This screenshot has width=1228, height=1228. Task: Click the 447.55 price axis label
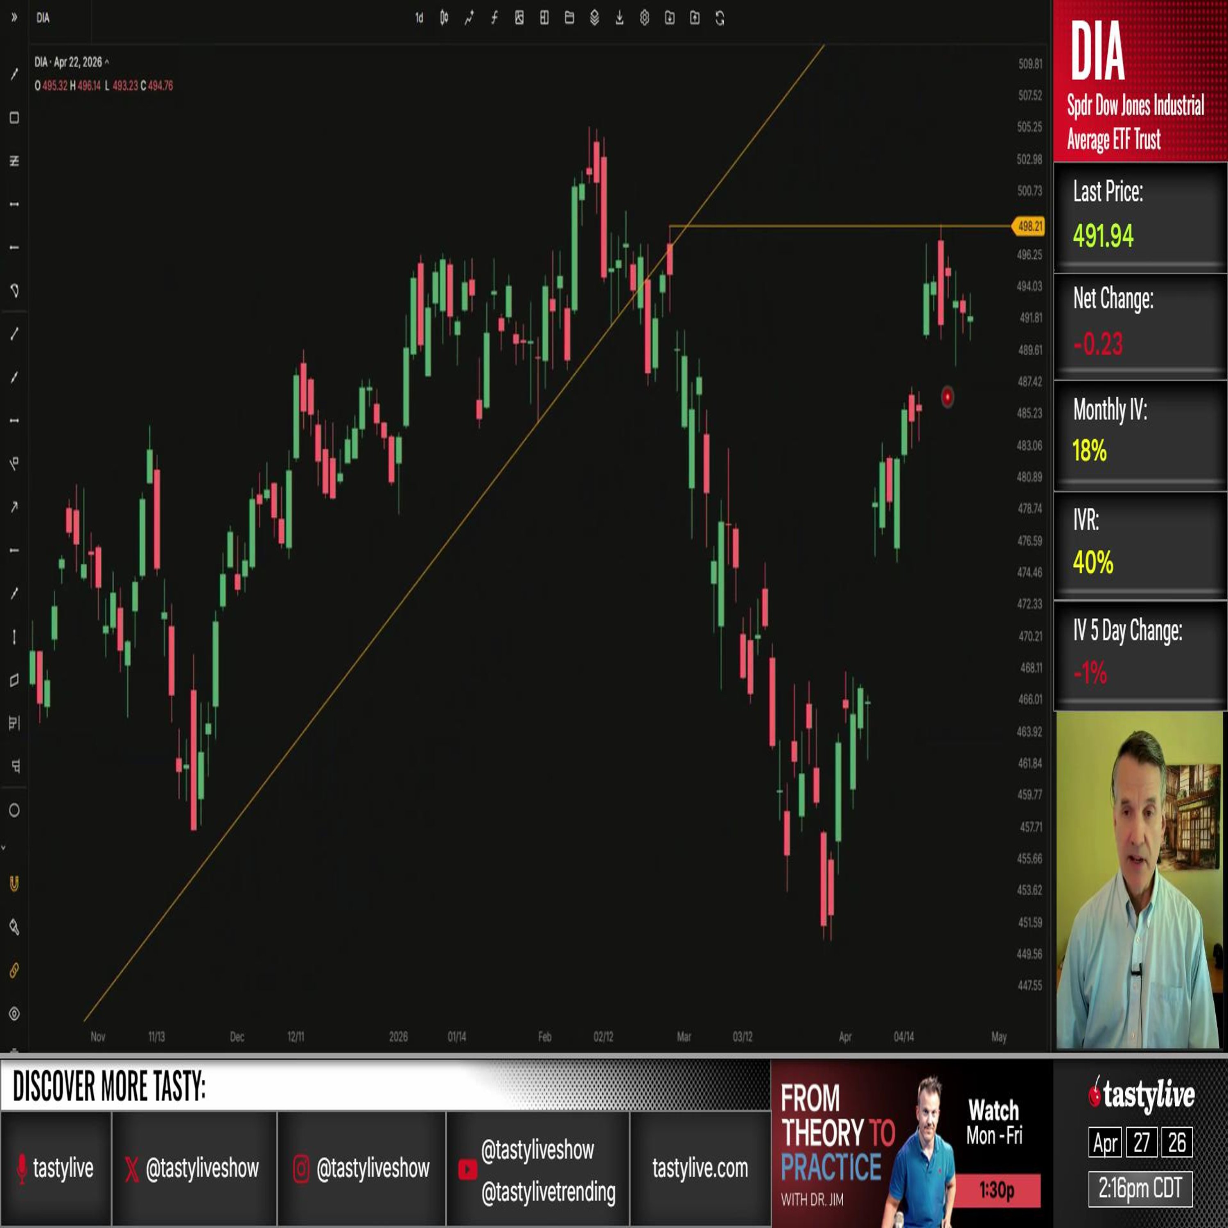[x=1030, y=985]
